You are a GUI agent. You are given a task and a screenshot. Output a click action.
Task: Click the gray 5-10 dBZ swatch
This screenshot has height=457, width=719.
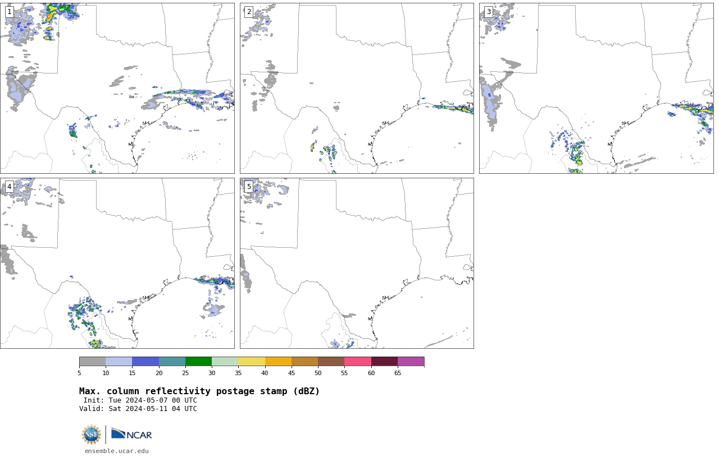92,361
